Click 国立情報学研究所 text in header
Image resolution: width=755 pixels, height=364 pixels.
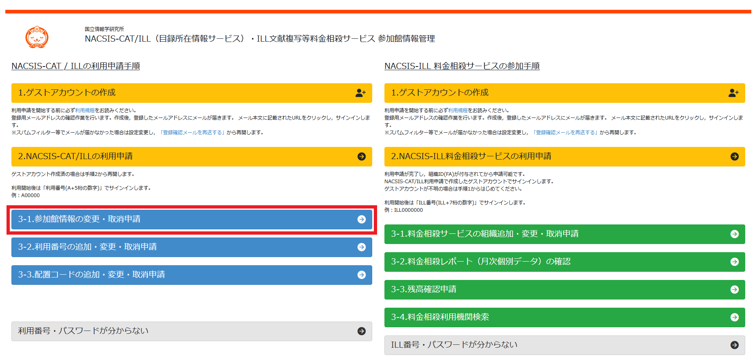click(104, 29)
